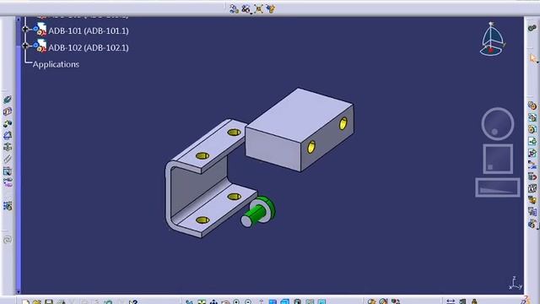Select the Offset Constraint tool
Screen dimensions: 540x304
[x=8, y=123]
